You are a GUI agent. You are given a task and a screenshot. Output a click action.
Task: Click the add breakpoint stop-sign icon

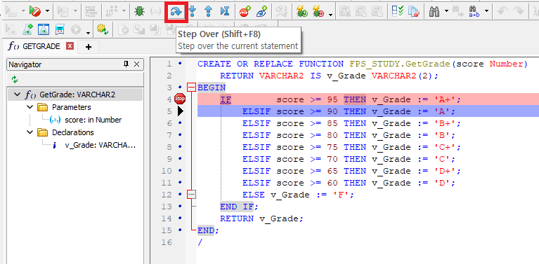click(x=245, y=12)
